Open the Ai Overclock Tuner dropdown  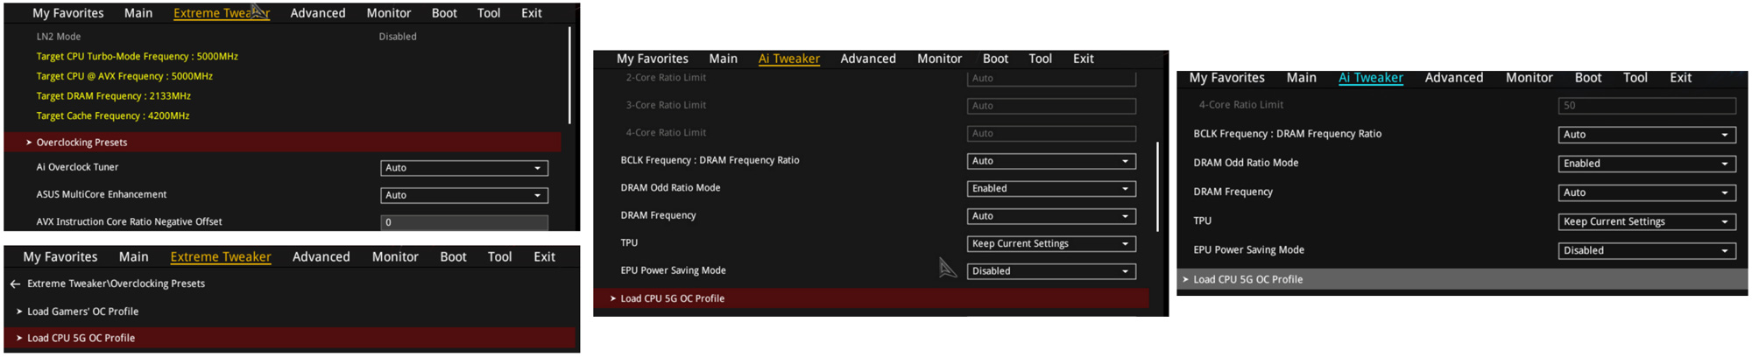coord(464,168)
